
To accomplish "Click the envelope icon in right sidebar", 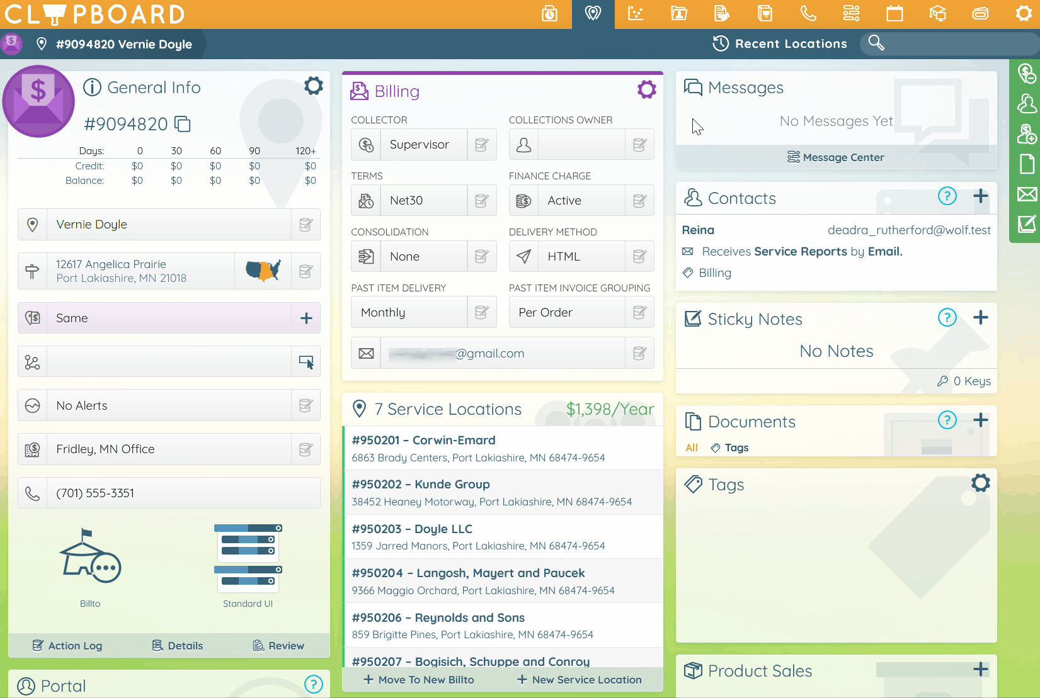I will click(x=1027, y=194).
